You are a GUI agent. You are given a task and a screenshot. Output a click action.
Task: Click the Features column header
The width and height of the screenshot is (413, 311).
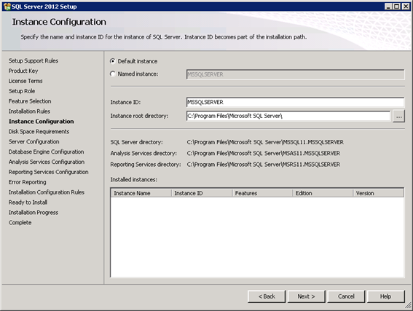262,193
